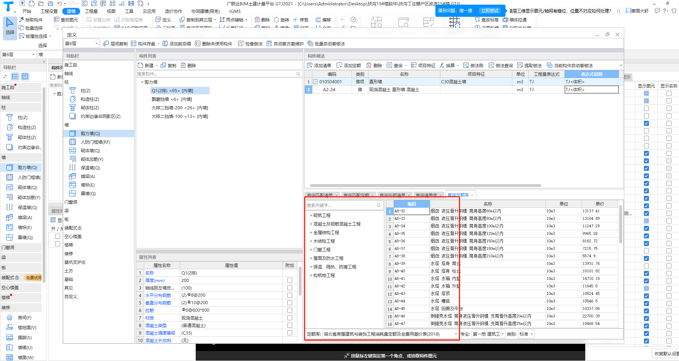Click 添加前后缀 in the toolbar
The image size is (679, 361).
[177, 44]
